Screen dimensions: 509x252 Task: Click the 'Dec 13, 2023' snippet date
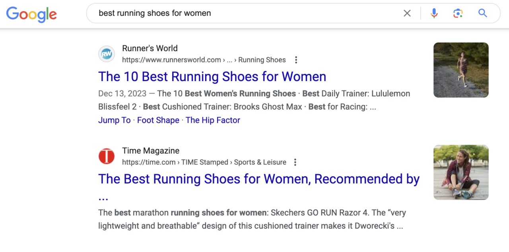point(122,94)
